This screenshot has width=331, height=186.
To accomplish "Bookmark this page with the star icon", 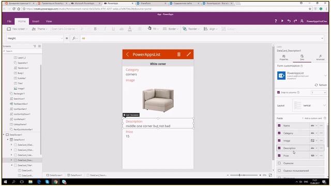I will click(310, 9).
